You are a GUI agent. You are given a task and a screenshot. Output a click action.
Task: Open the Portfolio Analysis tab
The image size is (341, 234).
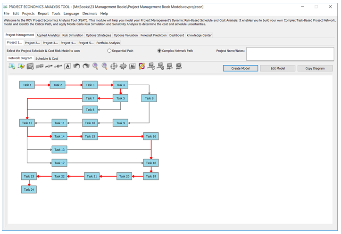coord(108,43)
